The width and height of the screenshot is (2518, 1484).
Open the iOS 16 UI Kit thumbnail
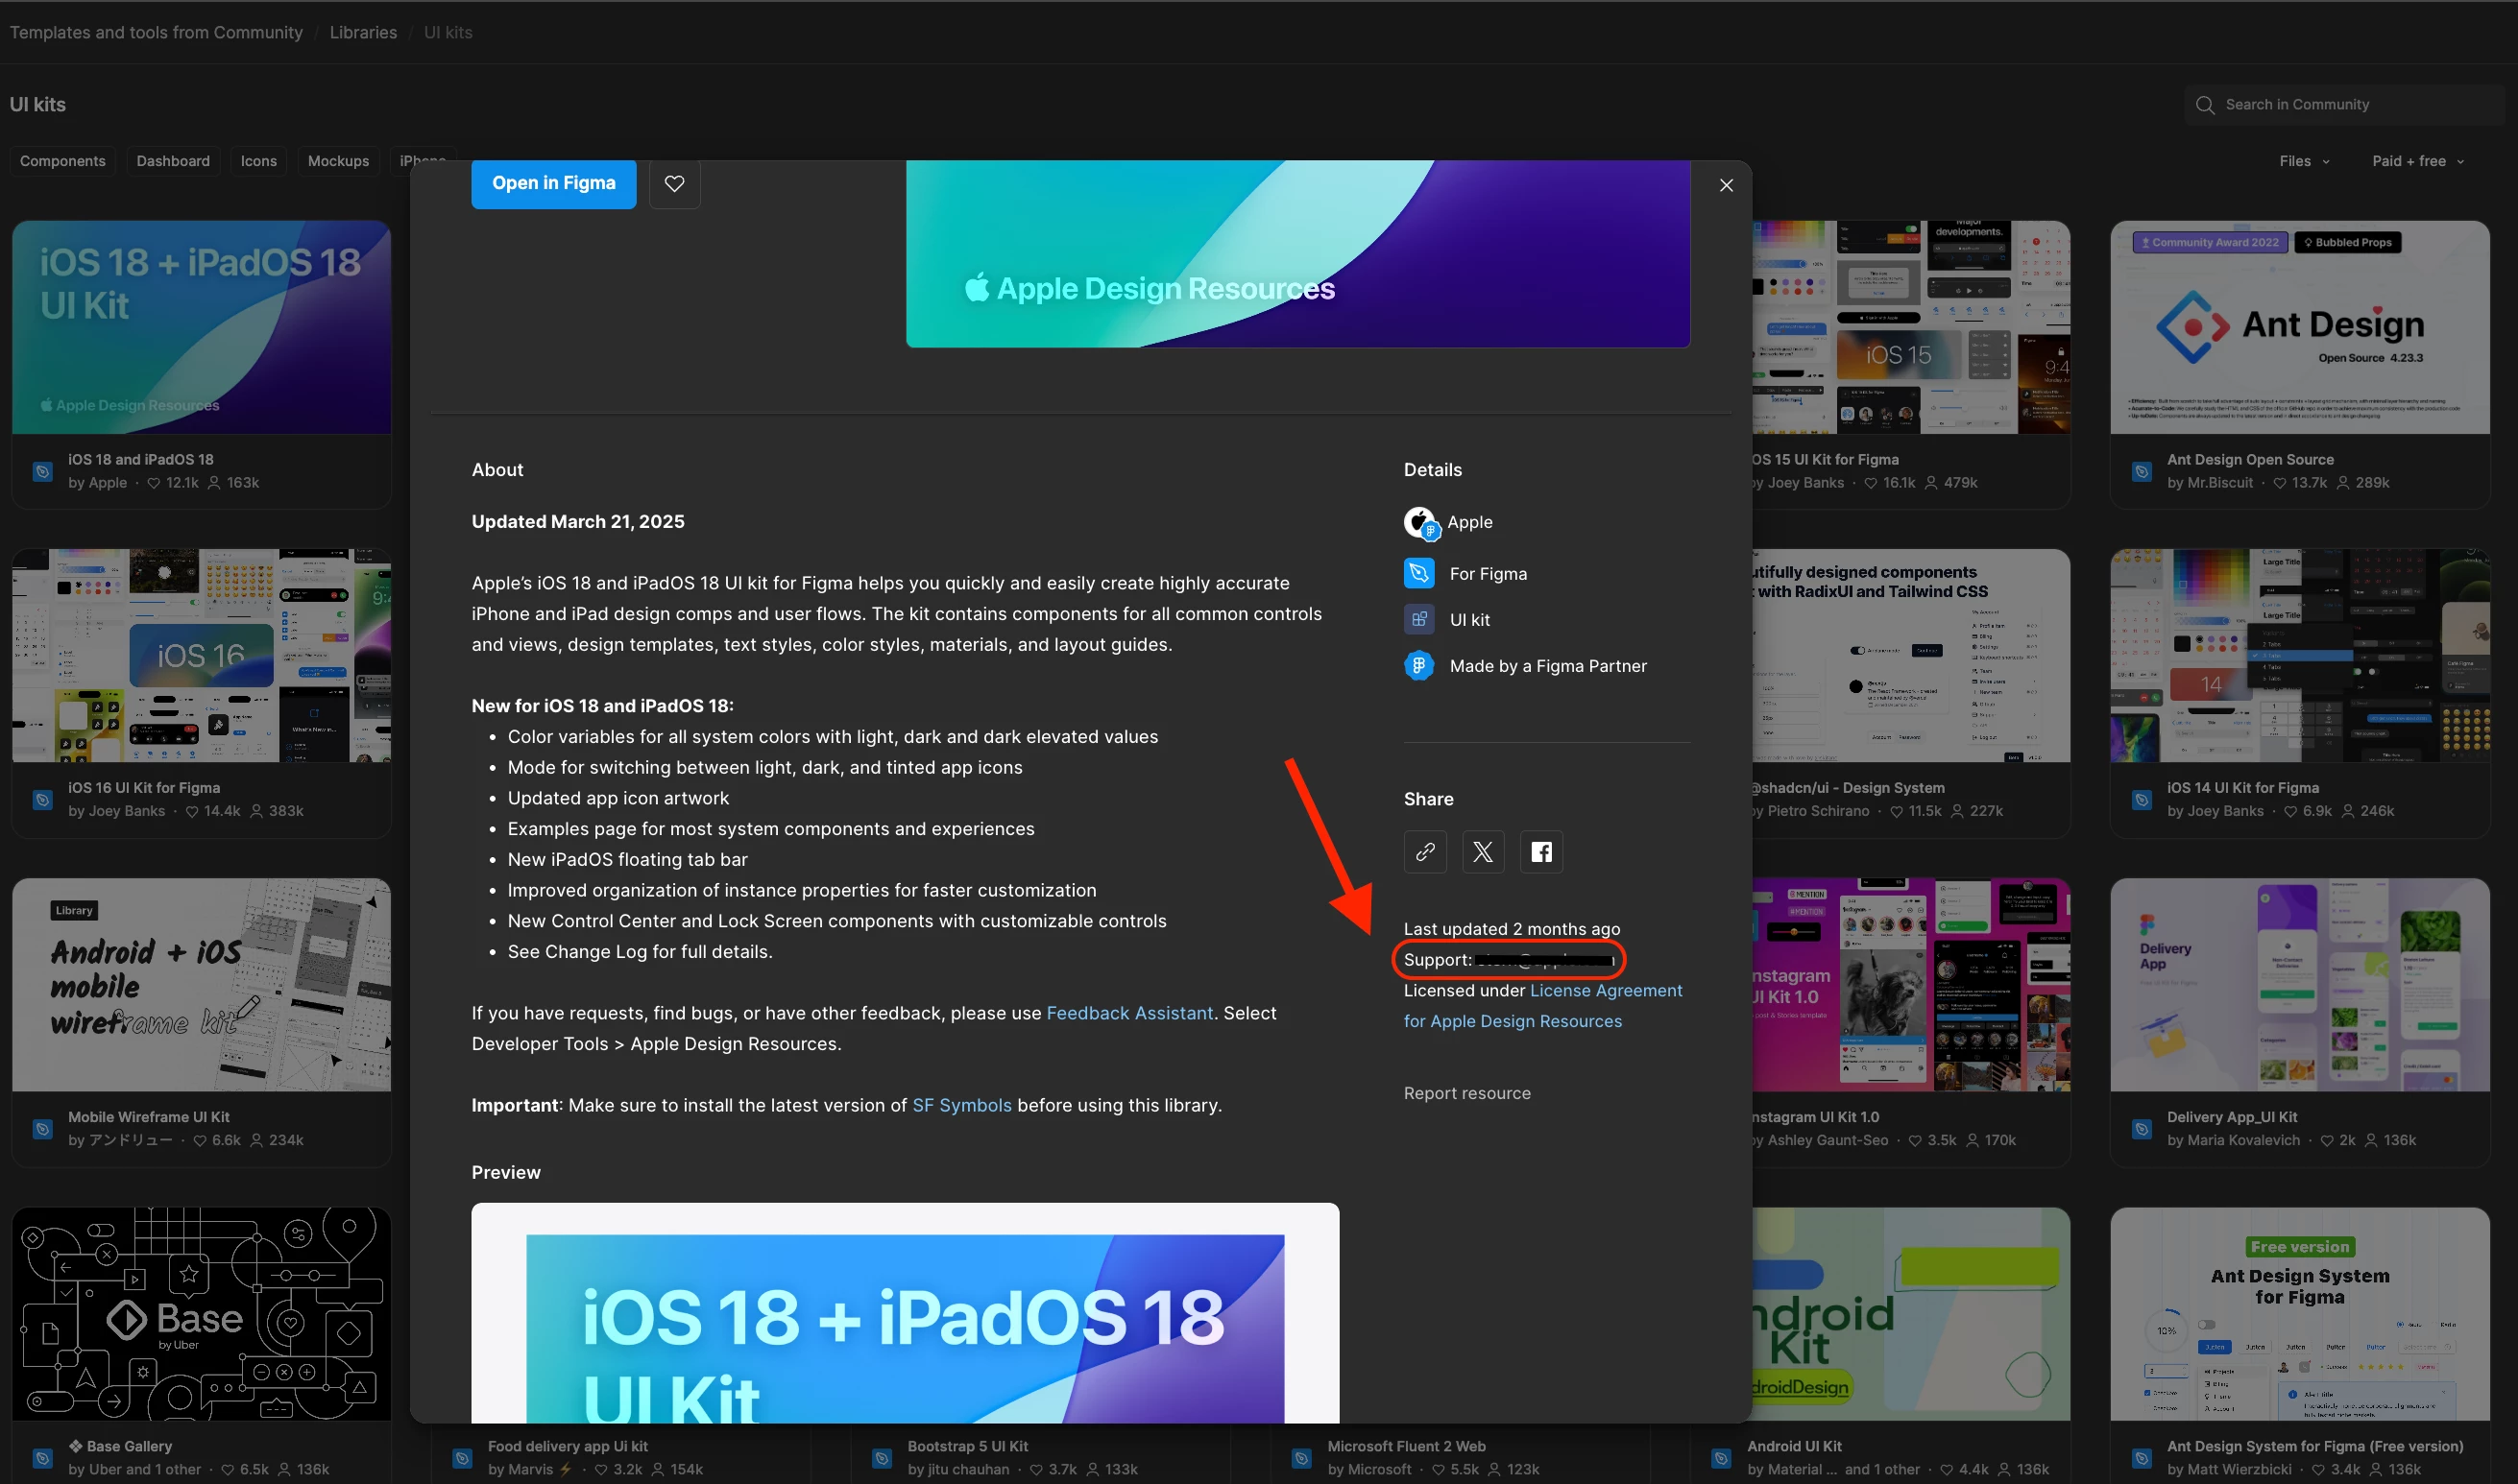(x=201, y=655)
